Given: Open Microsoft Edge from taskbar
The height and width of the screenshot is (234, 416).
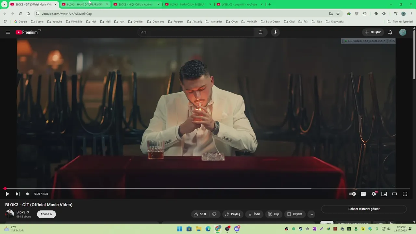Looking at the screenshot, I should pos(208,229).
